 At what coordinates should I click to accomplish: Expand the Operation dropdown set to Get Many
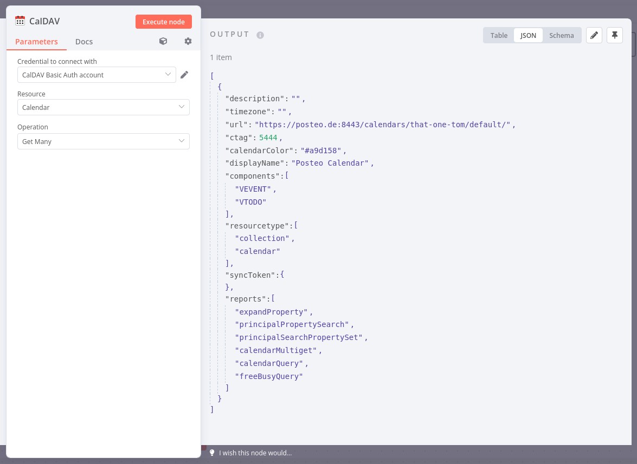[104, 141]
